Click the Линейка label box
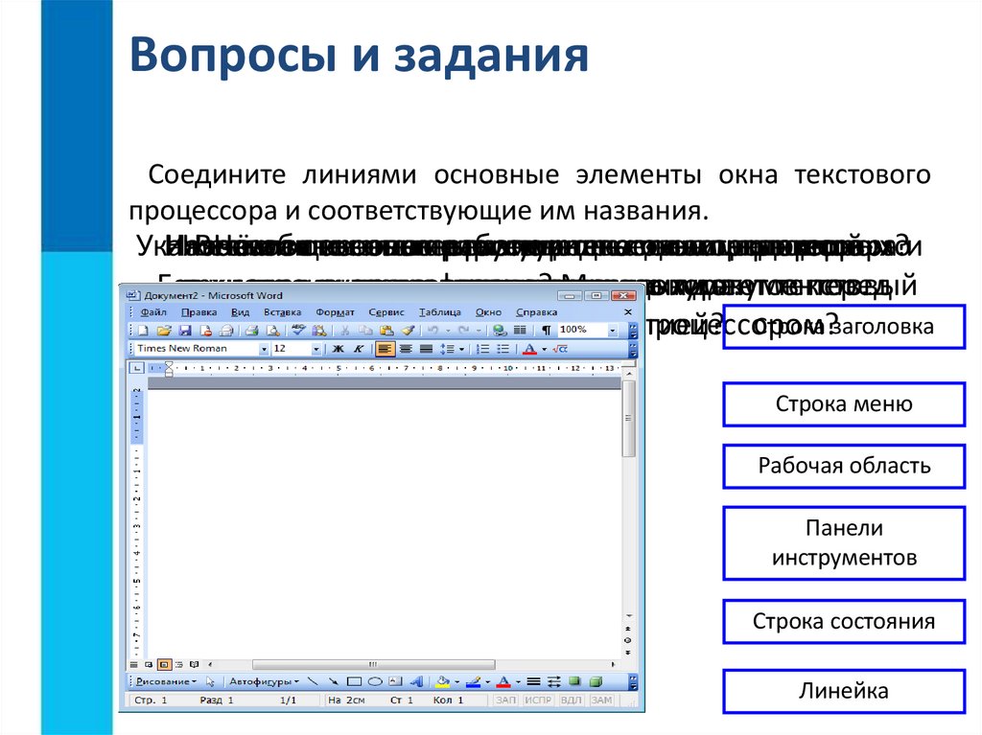982x735 pixels. (x=844, y=691)
